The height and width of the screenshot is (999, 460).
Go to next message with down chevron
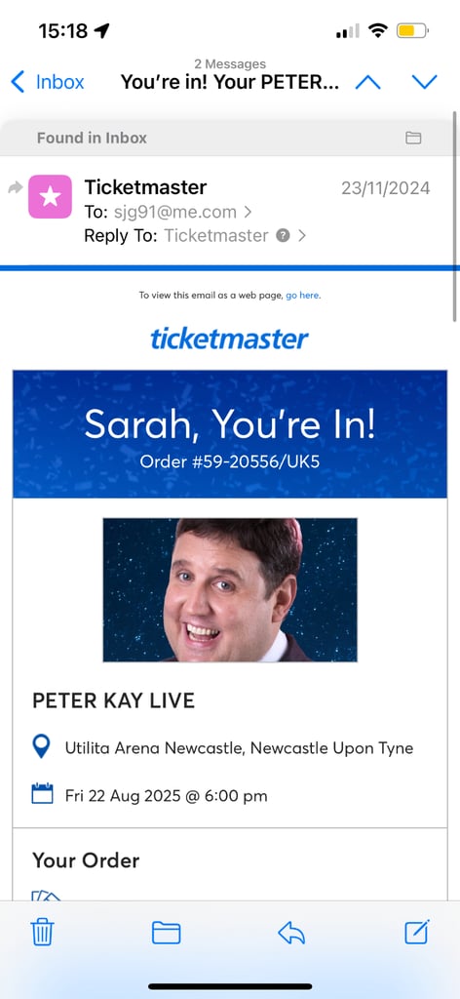[424, 82]
